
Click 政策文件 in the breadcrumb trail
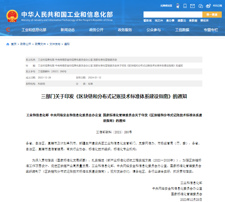point(40,44)
